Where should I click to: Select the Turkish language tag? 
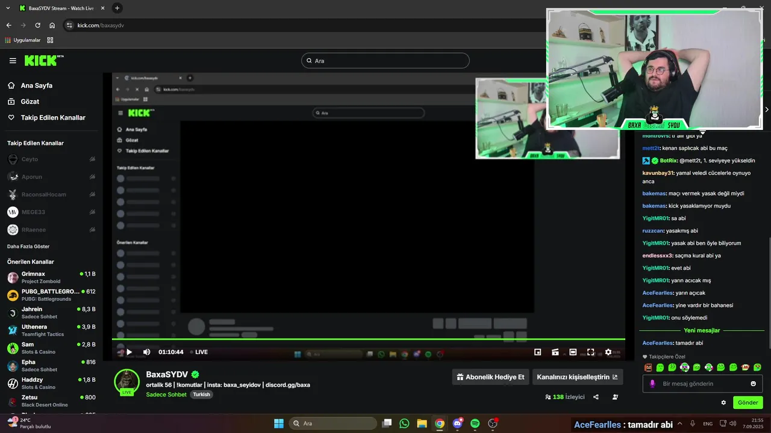pyautogui.click(x=202, y=395)
